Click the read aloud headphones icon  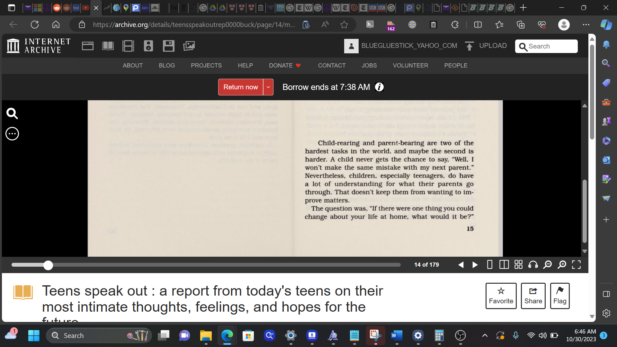click(x=533, y=264)
